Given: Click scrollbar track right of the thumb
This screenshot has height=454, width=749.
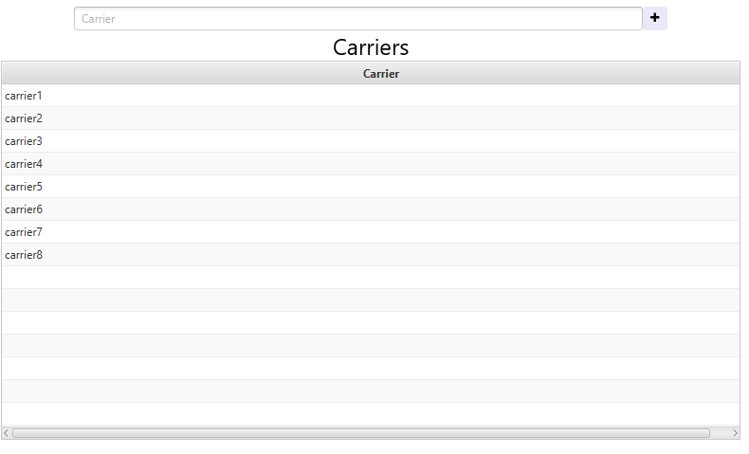Looking at the screenshot, I should point(719,433).
